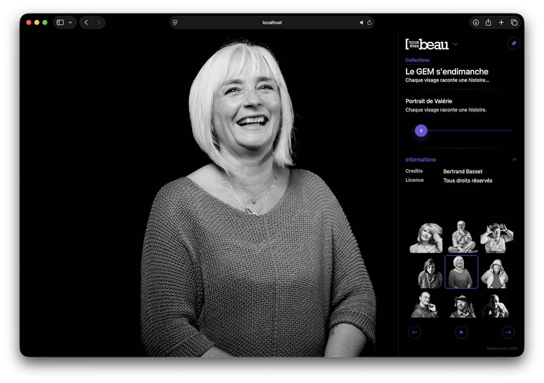Click the localhost address bar
Viewport: 544px width, 383px height.
(272, 23)
